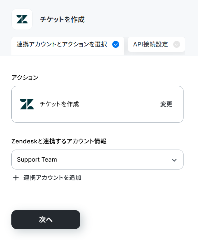Expand the Support Team dropdown chevron
The image size is (198, 240).
pos(174,160)
